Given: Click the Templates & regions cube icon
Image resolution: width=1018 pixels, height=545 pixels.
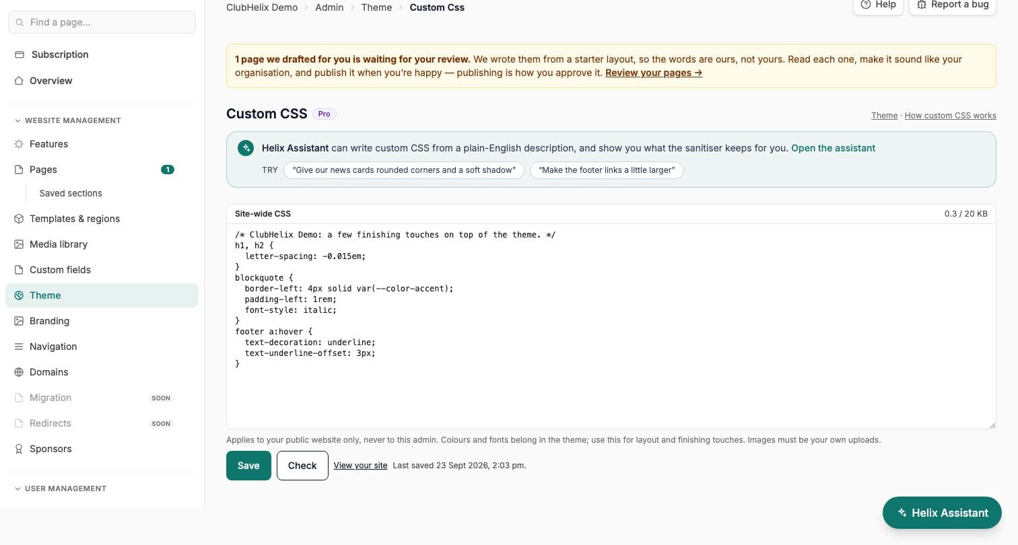Looking at the screenshot, I should 19,219.
